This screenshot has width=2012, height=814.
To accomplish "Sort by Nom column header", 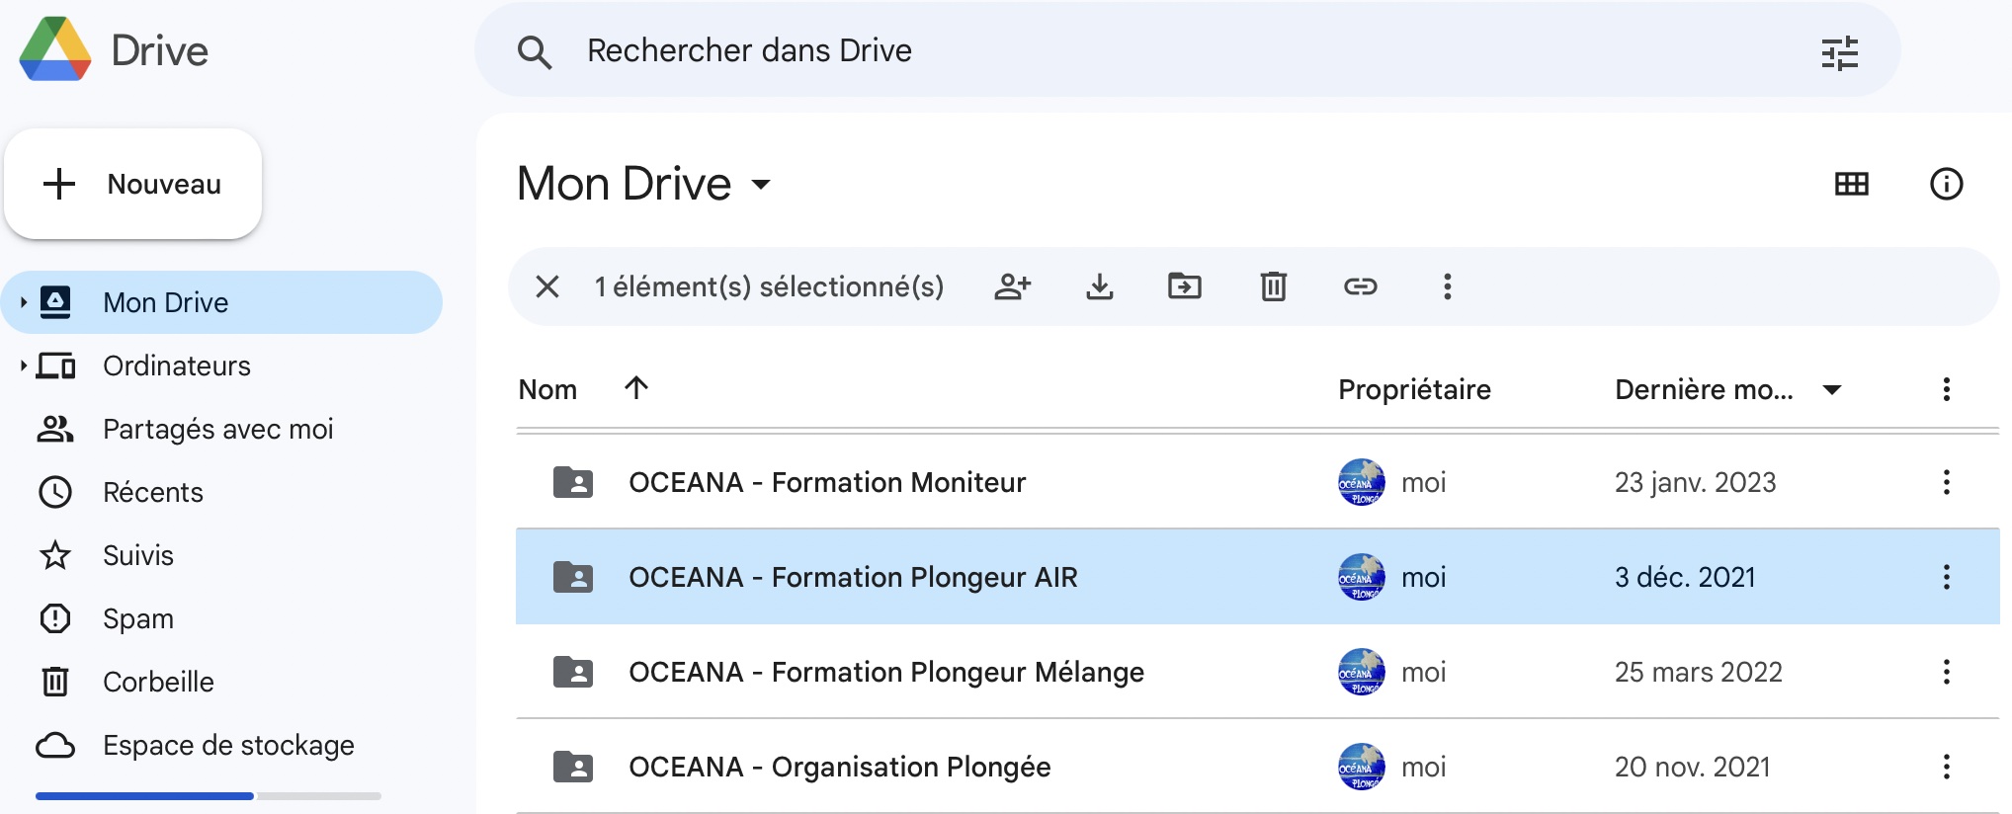I will 547,389.
